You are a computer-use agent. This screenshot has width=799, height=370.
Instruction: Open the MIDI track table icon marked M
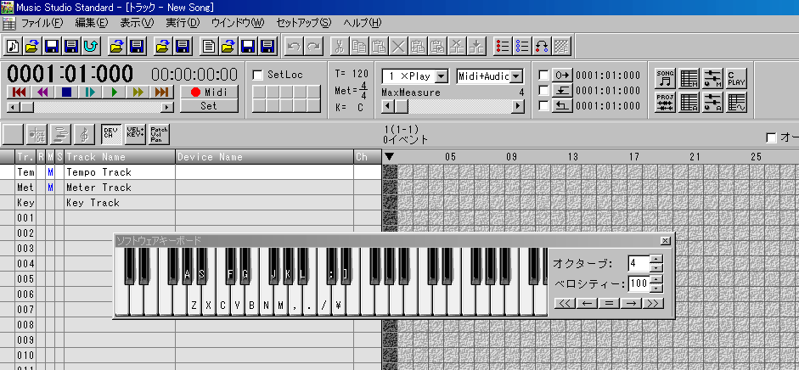click(x=689, y=78)
